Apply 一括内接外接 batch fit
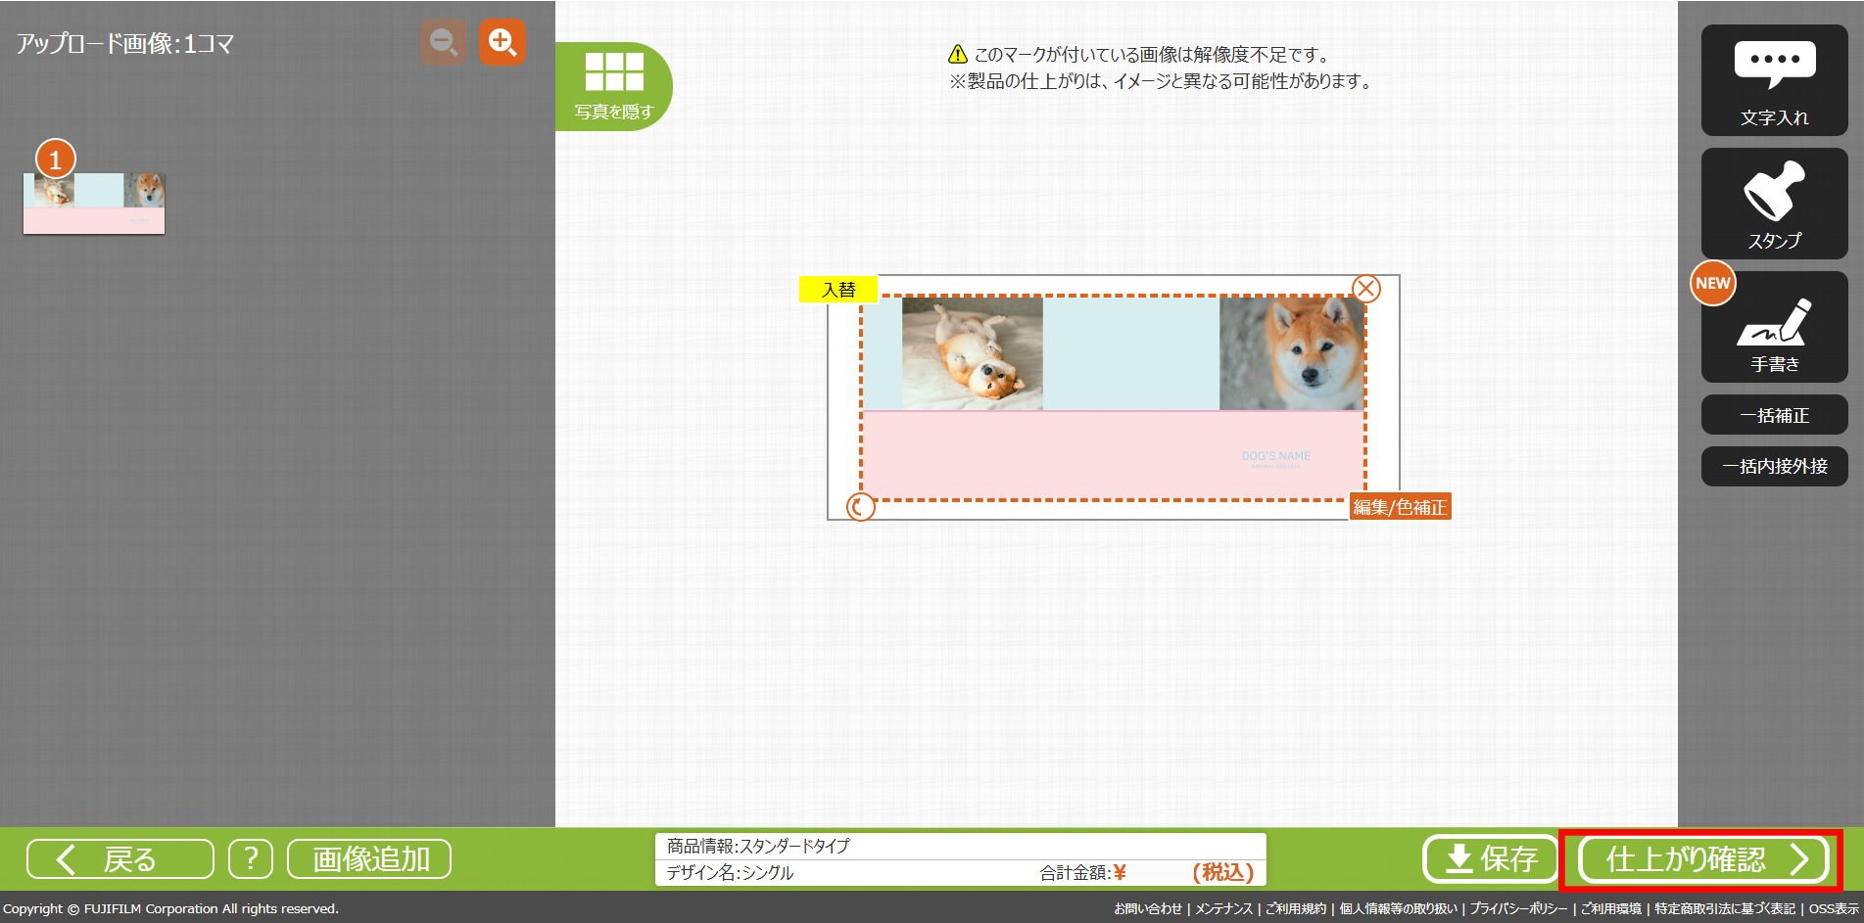 point(1774,466)
